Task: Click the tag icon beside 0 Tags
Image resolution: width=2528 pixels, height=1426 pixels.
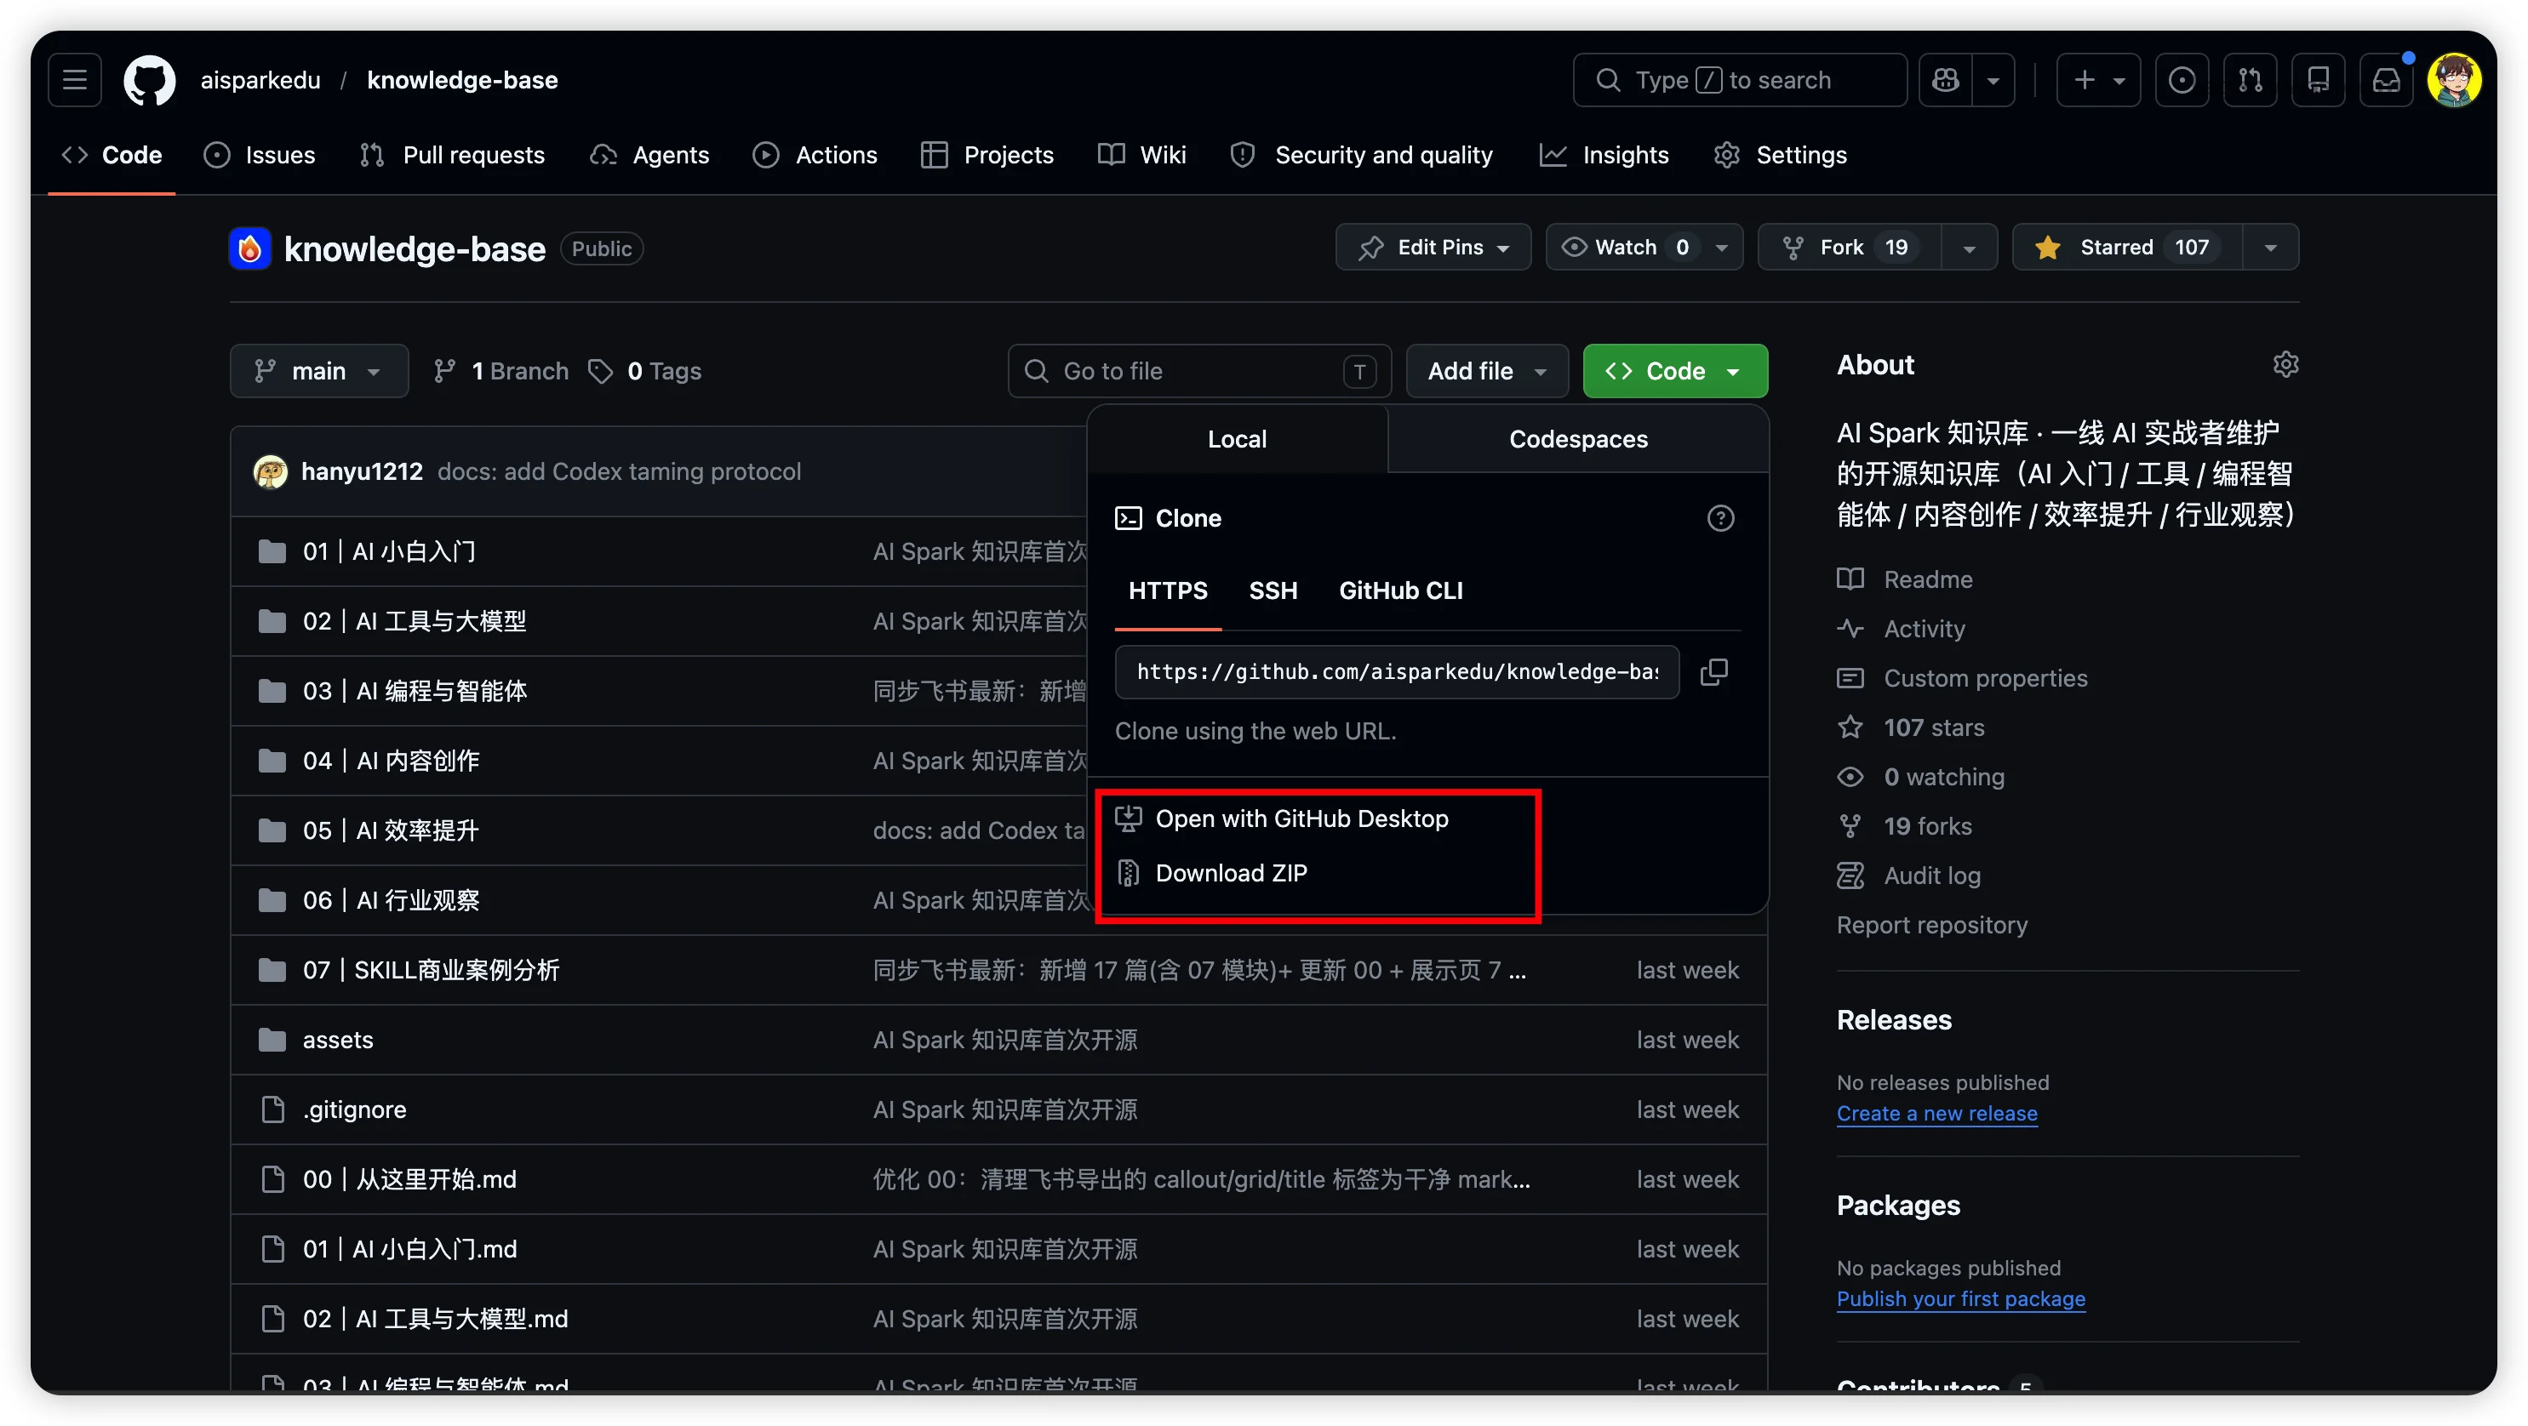Action: click(x=601, y=371)
